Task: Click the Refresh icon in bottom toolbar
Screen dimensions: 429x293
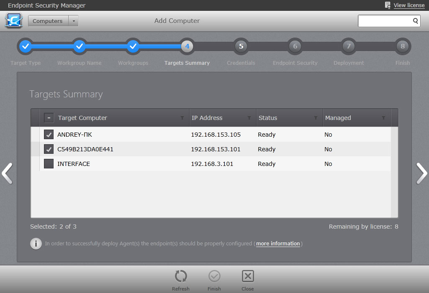Action: 181,276
